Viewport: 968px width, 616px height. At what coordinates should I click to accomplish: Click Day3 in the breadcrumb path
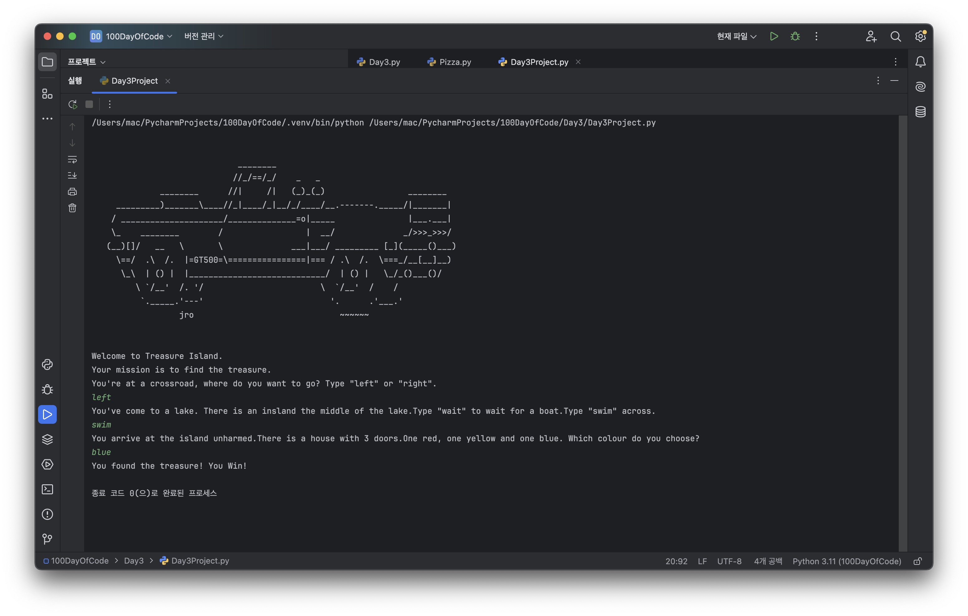133,561
